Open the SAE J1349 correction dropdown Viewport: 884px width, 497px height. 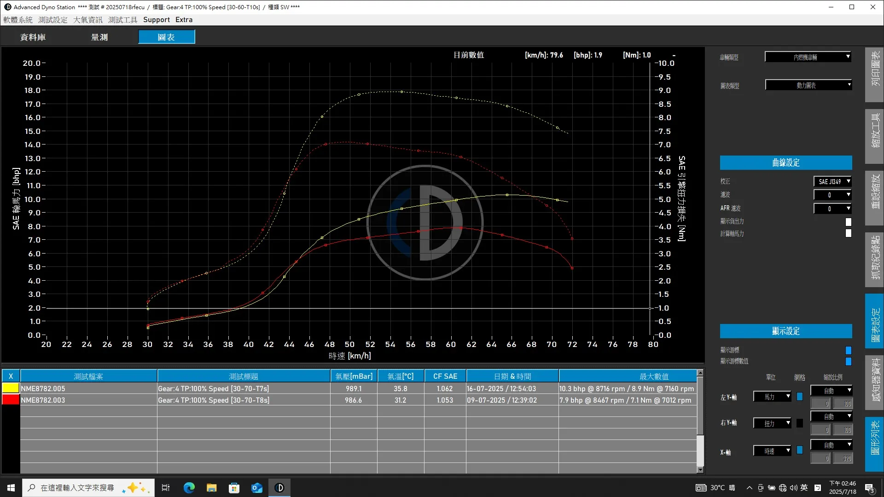tap(832, 182)
